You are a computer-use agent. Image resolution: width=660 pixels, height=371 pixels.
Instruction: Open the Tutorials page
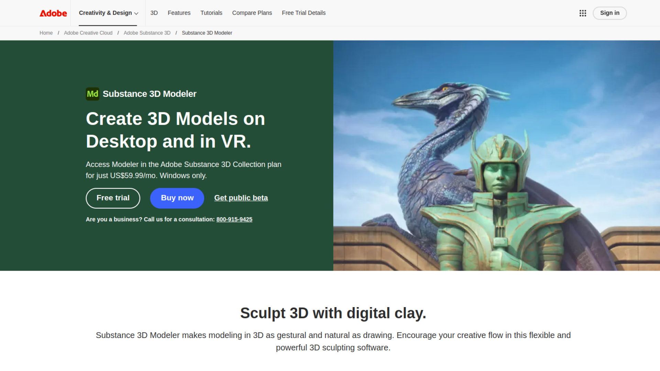tap(211, 13)
